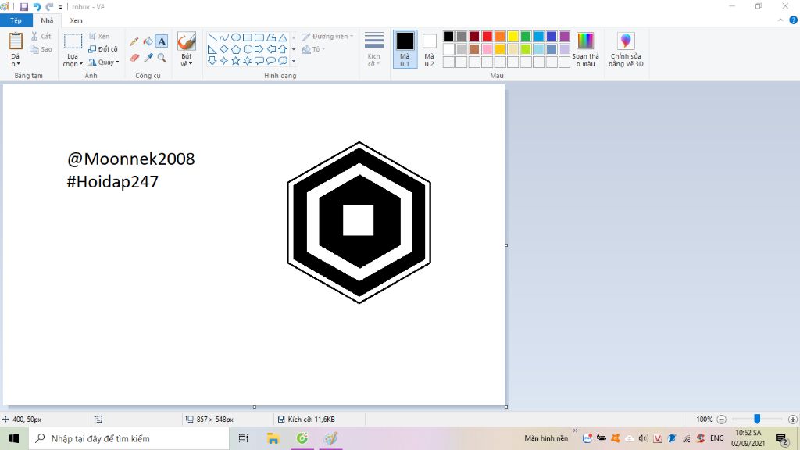
Task: Choose the Oval shape
Action: (x=236, y=37)
